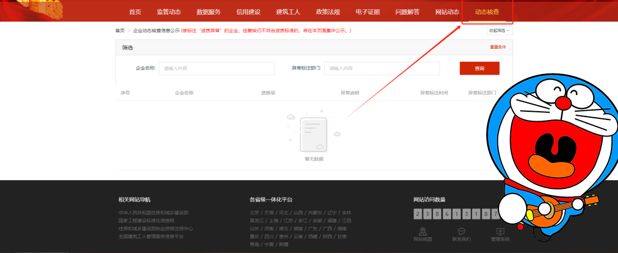Click the 联系我们 chat bubble icon
Viewport: 618px width, 253px height.
(461, 231)
